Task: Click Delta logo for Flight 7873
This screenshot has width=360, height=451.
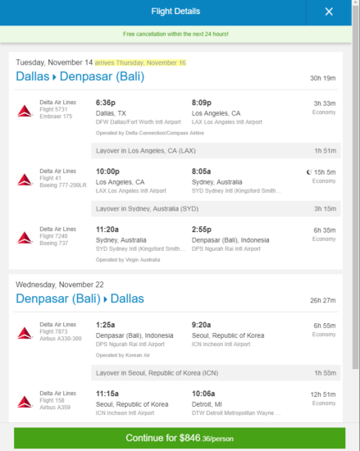Action: pyautogui.click(x=25, y=333)
